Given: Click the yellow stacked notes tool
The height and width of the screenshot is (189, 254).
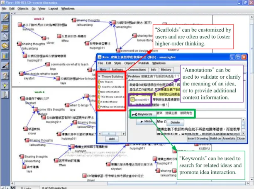Looking at the screenshot, I should coord(5,27).
